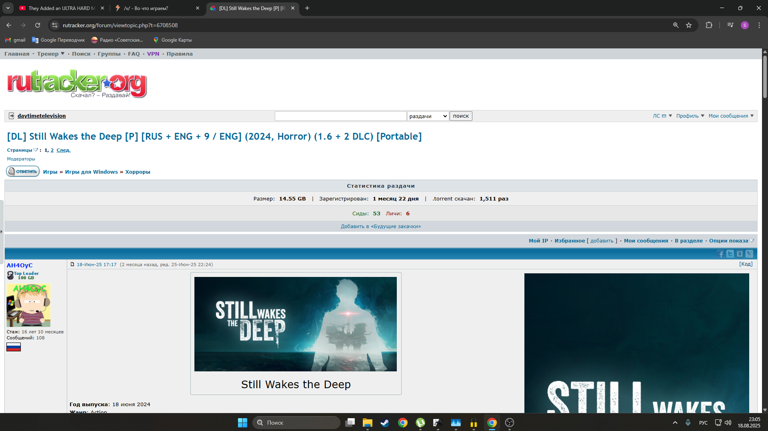Viewport: 768px width, 431px height.
Task: Click the rutracker.org logo
Action: 77,84
